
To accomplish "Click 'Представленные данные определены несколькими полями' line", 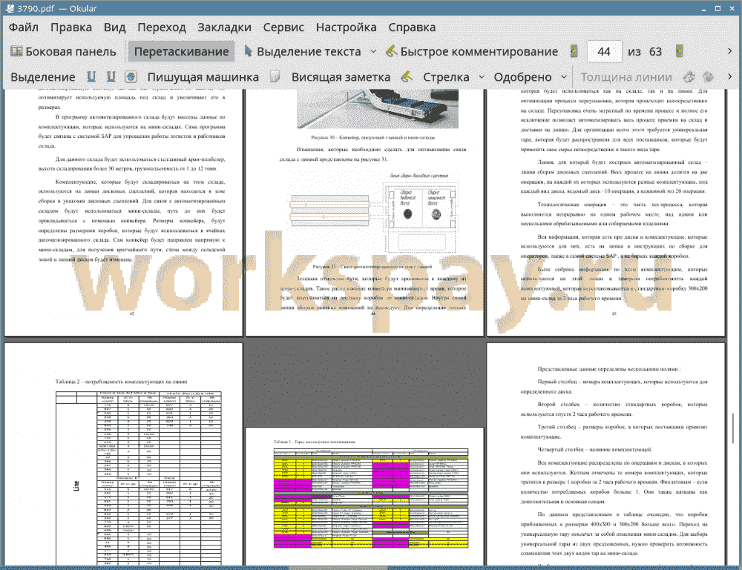I will (609, 369).
